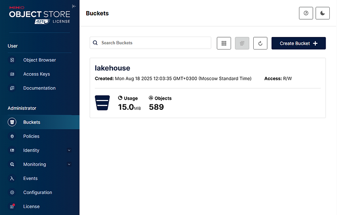Click the 589 objects count
Screen dimensions: 337x215
click(156, 107)
